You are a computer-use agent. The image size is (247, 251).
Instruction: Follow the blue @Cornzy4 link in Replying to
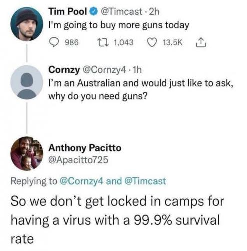point(82,181)
